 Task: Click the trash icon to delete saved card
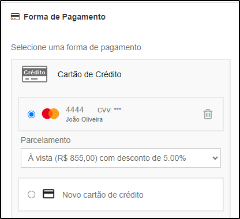[x=208, y=114]
